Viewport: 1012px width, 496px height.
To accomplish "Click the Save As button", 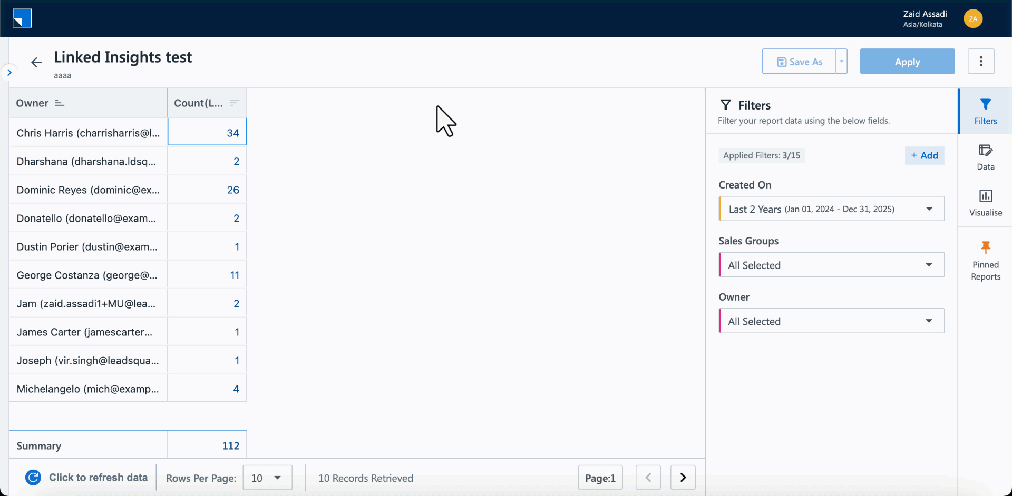I will [x=799, y=61].
